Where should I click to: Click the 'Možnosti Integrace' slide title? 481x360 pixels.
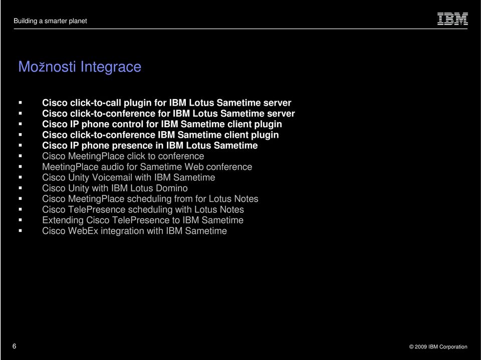[x=80, y=67]
